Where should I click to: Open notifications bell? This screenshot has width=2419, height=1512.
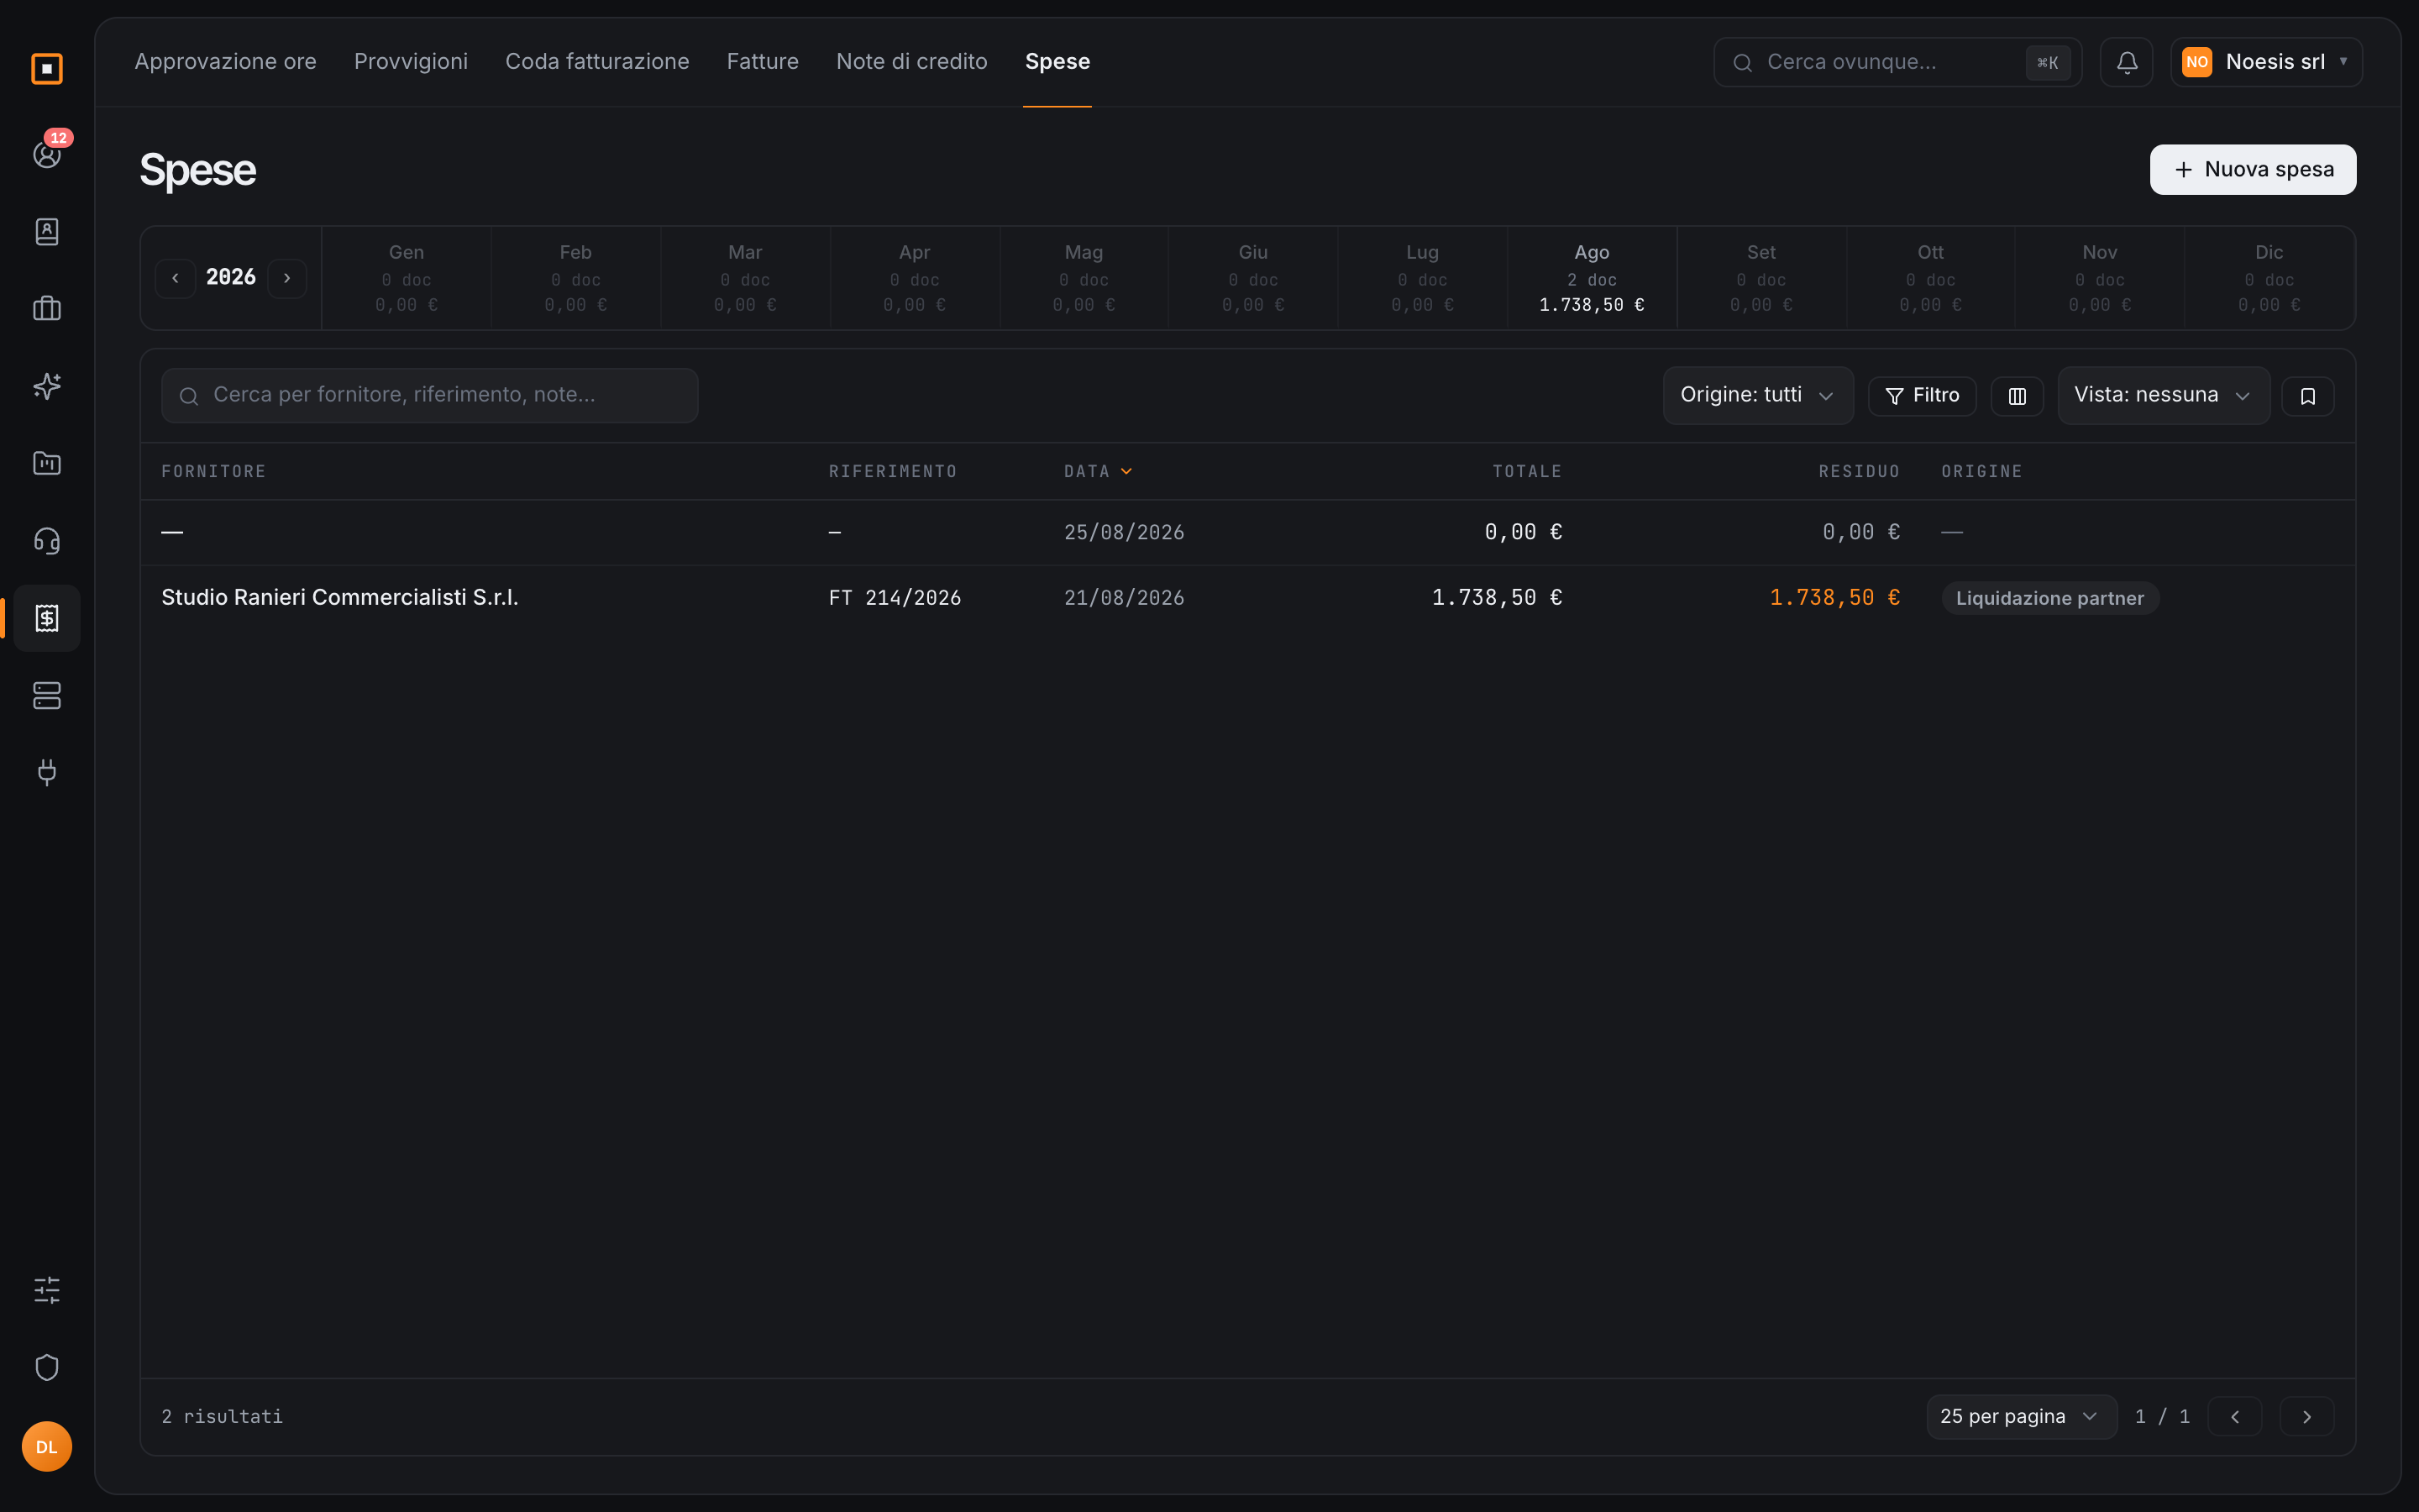[x=2126, y=62]
